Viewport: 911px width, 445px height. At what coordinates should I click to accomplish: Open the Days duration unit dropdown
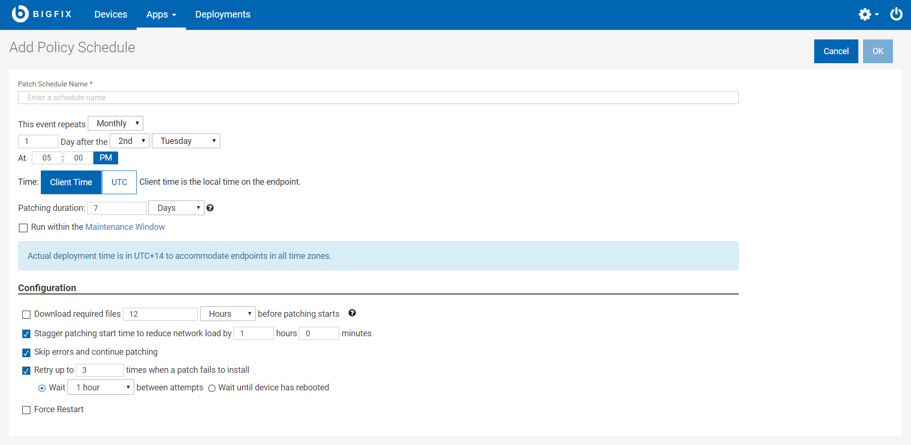[177, 208]
